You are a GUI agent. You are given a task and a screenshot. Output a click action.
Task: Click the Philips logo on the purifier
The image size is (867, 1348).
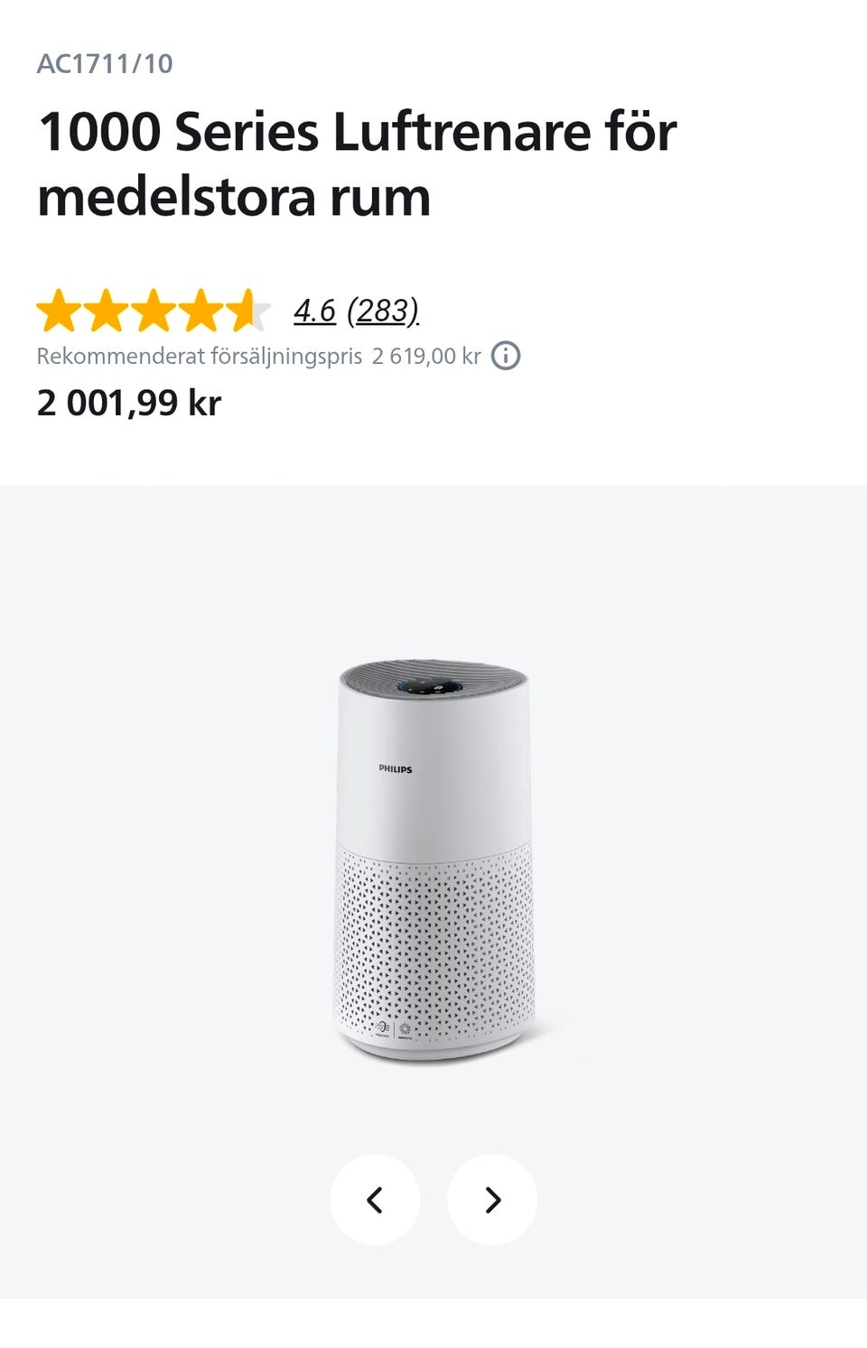396,769
